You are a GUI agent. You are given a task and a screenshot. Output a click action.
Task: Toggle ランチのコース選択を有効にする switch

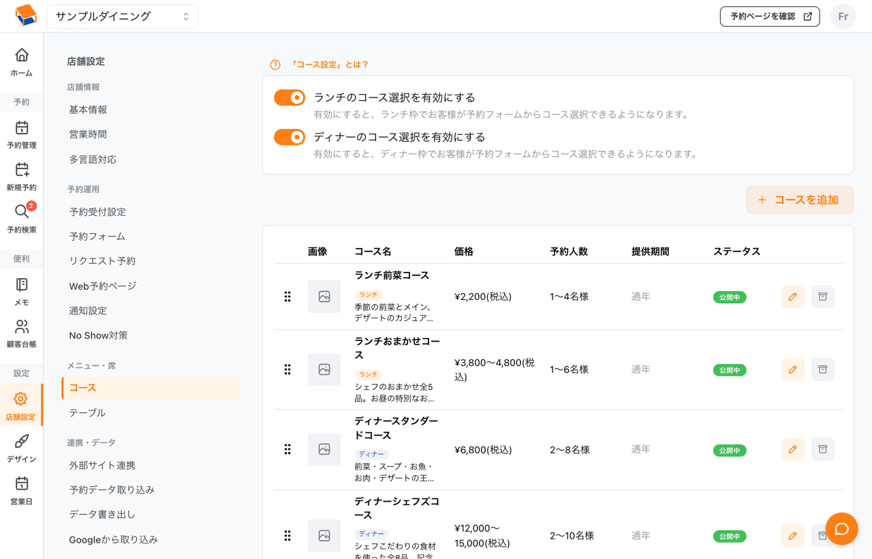coord(290,97)
